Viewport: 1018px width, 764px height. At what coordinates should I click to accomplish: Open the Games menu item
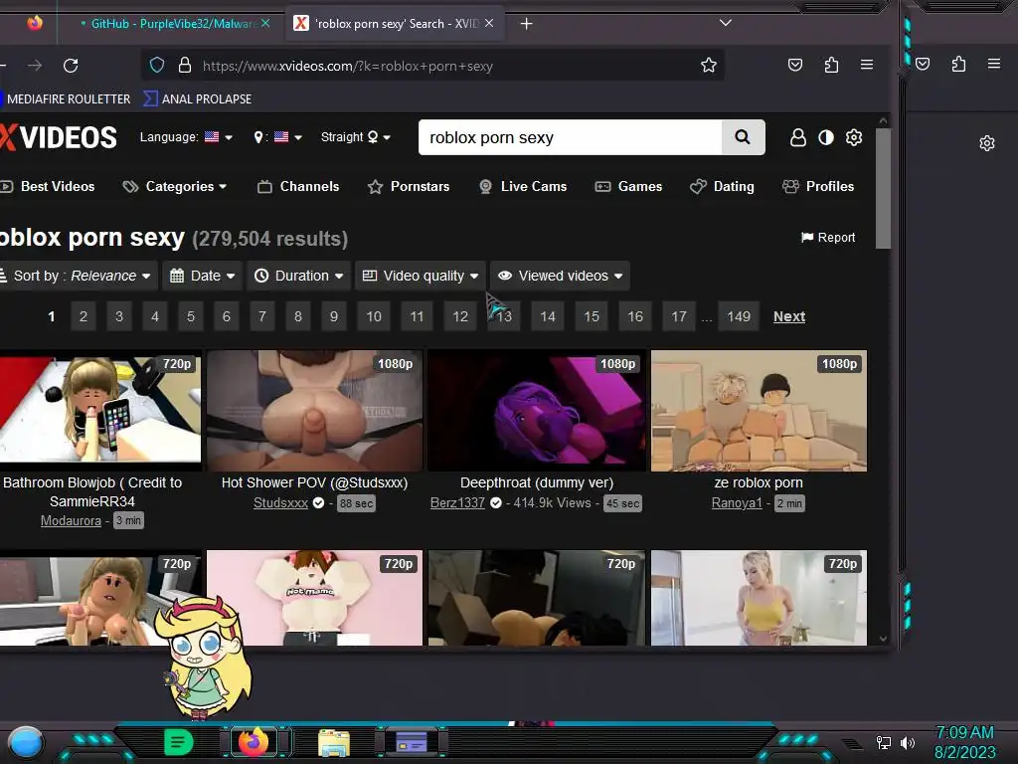(x=628, y=186)
